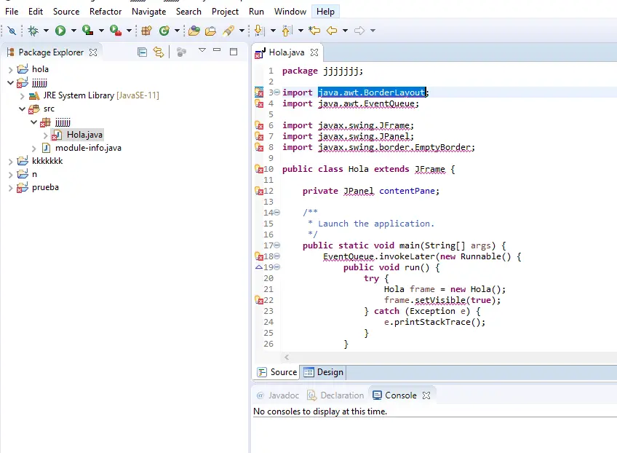Viewport: 617px width, 453px height.
Task: Click the error marker on line 3
Action: click(x=258, y=92)
